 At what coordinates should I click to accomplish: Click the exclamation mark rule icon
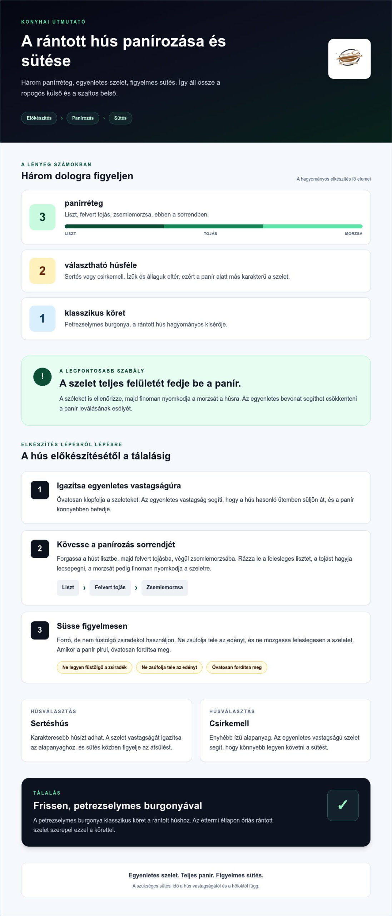click(42, 376)
